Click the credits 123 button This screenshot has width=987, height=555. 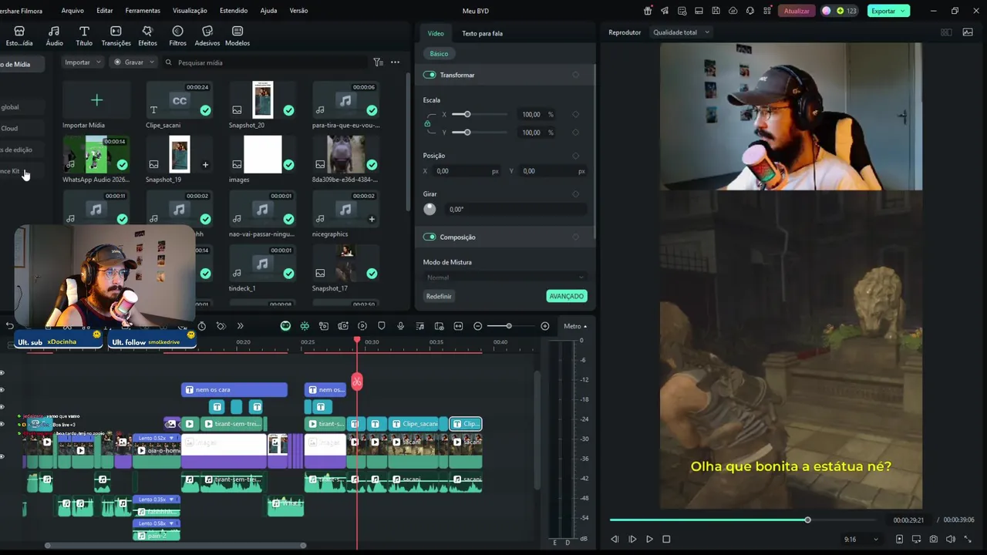(840, 11)
